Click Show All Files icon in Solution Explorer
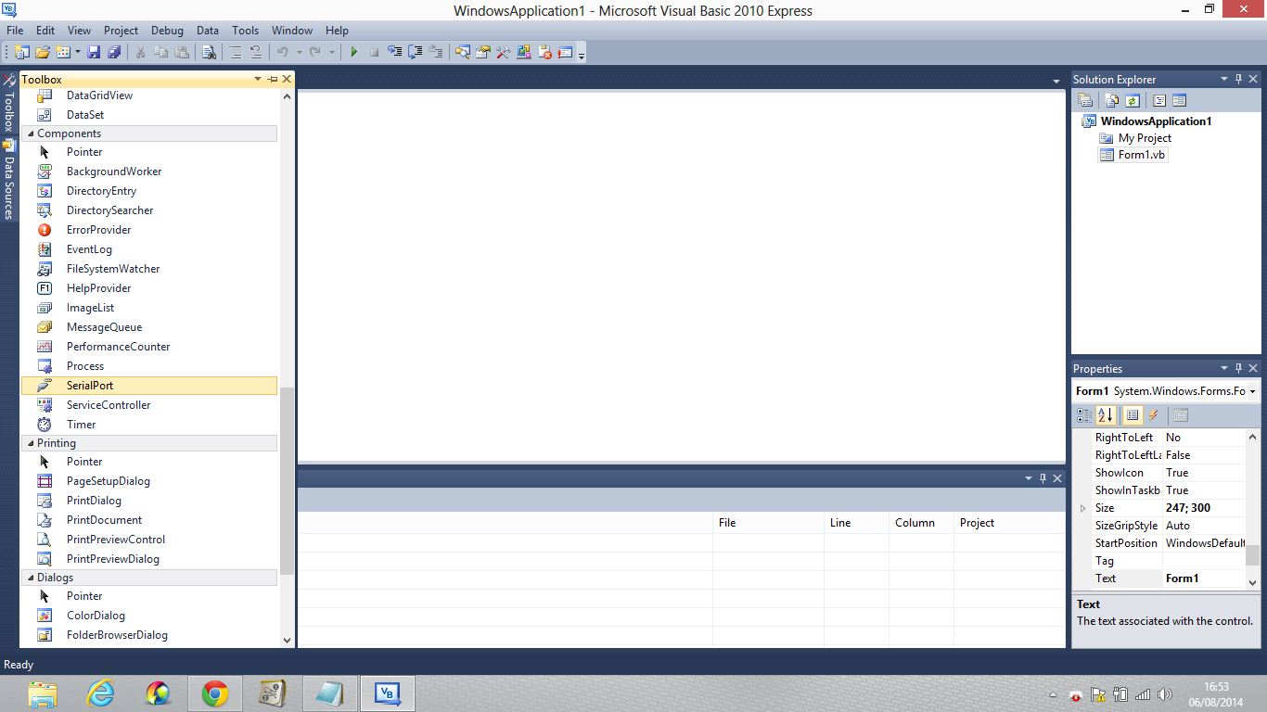The image size is (1267, 712). click(x=1111, y=100)
